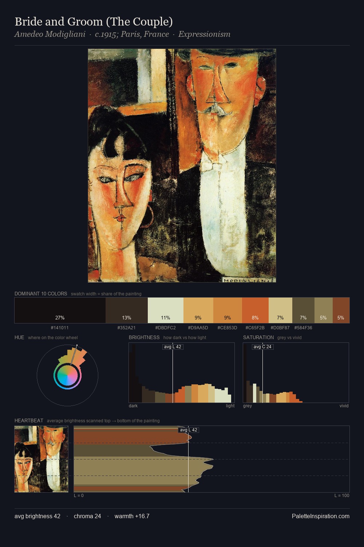Click the Expressionism style label
364x547 pixels.
[x=204, y=34]
